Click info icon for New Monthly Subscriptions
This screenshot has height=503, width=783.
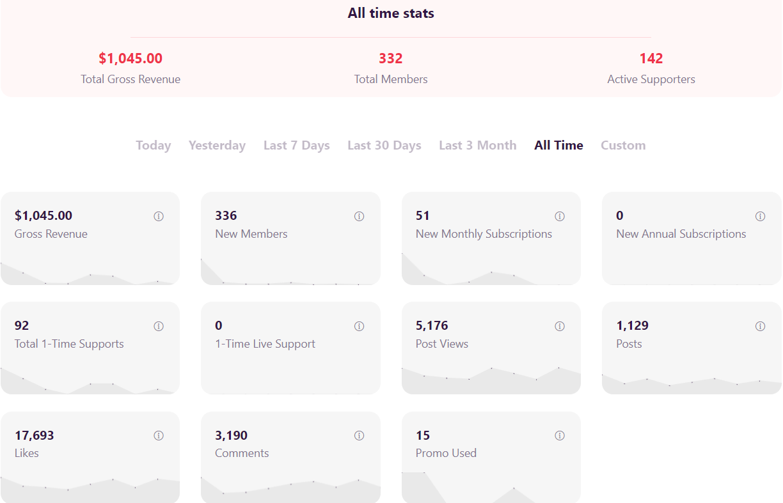(x=560, y=217)
